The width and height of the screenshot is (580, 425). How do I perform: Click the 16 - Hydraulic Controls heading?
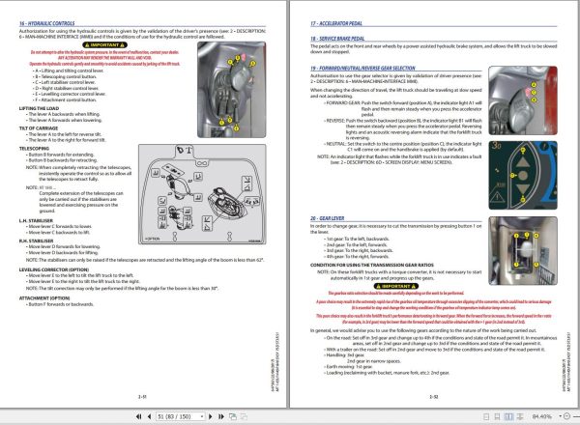coord(47,23)
